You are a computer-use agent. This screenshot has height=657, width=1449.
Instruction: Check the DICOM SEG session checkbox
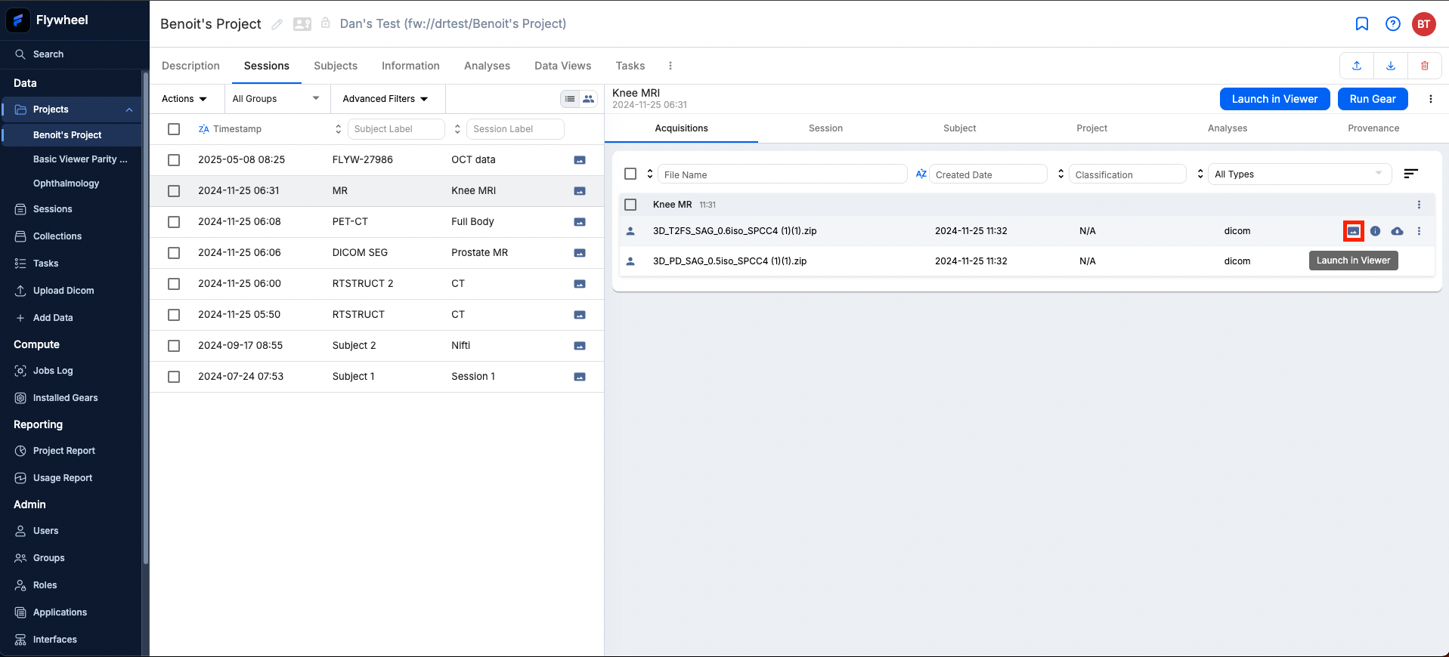point(174,253)
